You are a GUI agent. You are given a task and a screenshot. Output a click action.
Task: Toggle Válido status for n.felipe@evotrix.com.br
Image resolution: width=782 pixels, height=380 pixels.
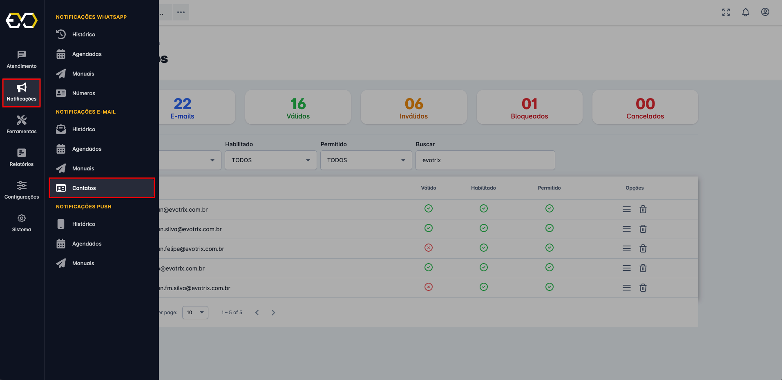428,248
